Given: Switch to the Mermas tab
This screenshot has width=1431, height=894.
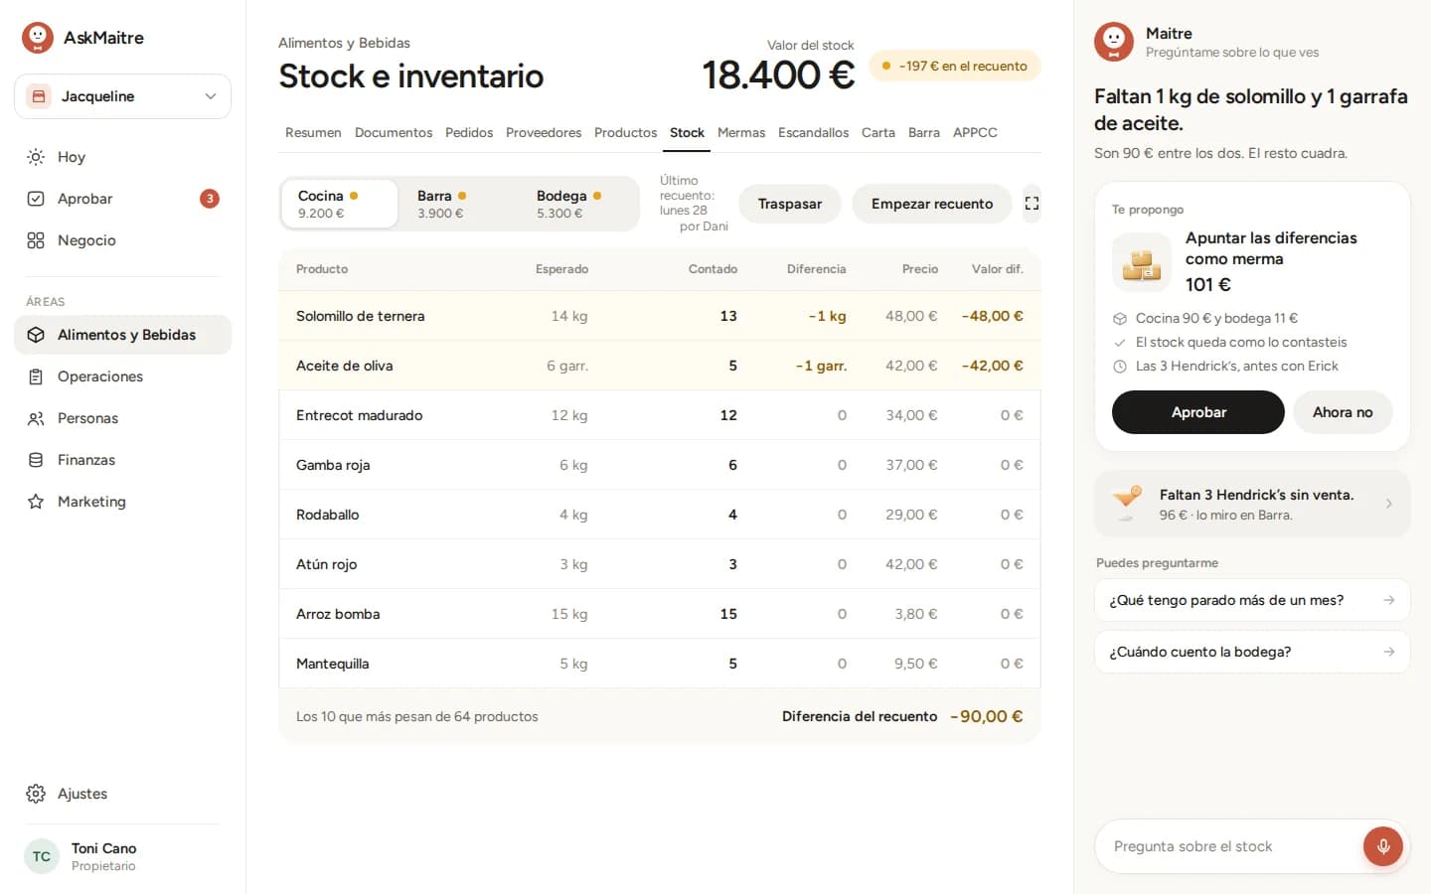Looking at the screenshot, I should point(741,132).
